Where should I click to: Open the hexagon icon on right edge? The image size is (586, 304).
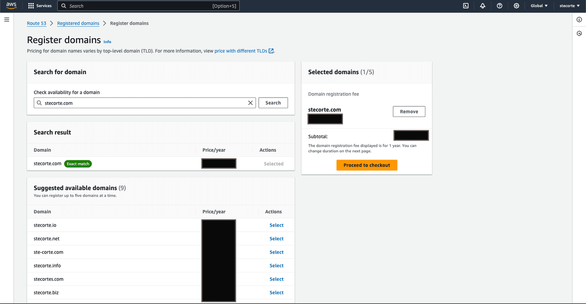[579, 33]
